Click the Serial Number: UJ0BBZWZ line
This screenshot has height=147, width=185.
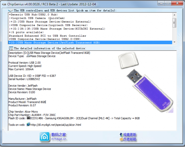tap(24, 79)
